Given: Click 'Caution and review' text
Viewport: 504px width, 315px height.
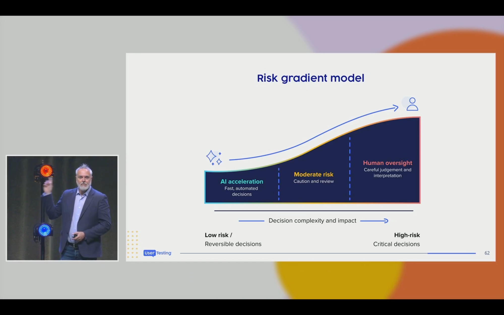Looking at the screenshot, I should point(313,181).
